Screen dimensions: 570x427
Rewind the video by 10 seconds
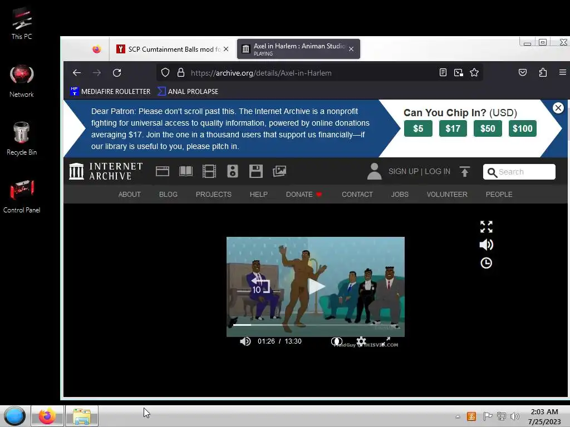click(x=261, y=286)
